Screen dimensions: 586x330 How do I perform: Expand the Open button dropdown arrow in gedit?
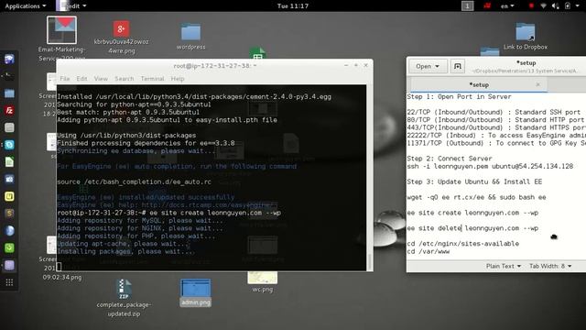pos(438,66)
